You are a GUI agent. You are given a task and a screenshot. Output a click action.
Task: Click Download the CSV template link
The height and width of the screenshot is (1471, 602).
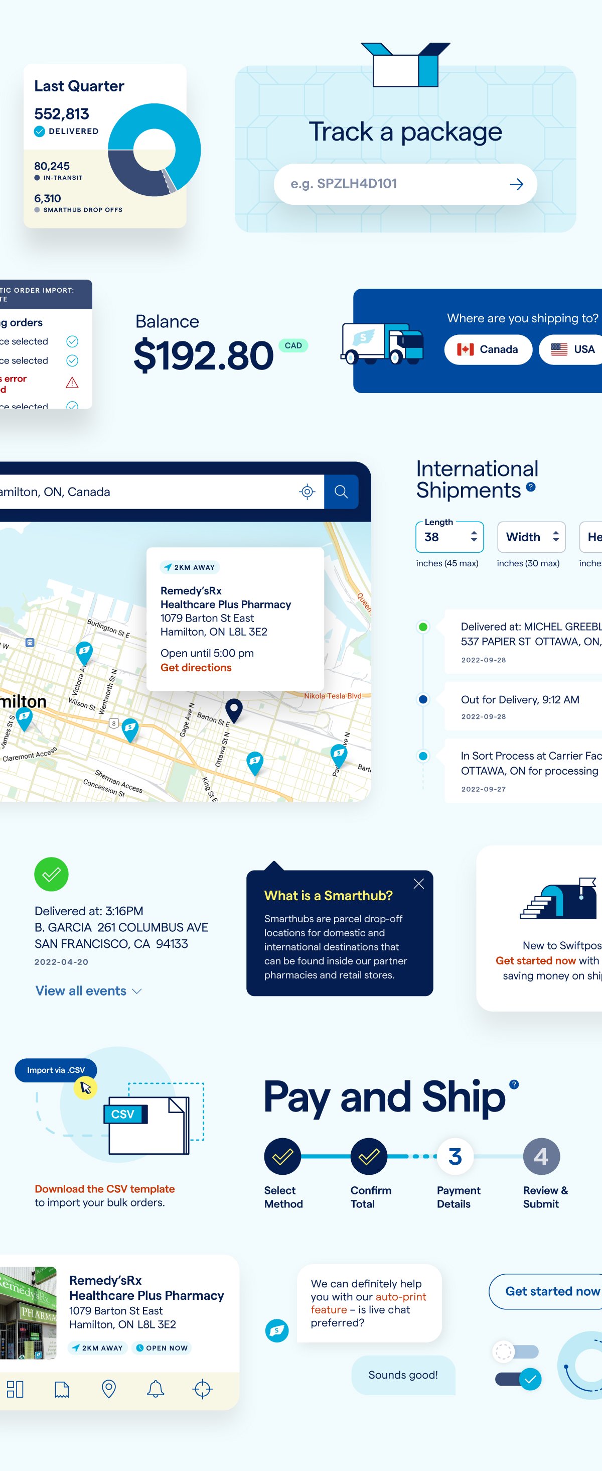click(104, 1189)
